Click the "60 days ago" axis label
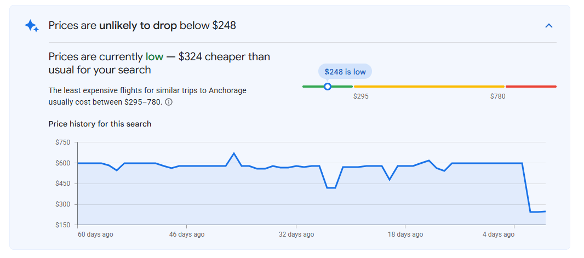 [x=95, y=234]
